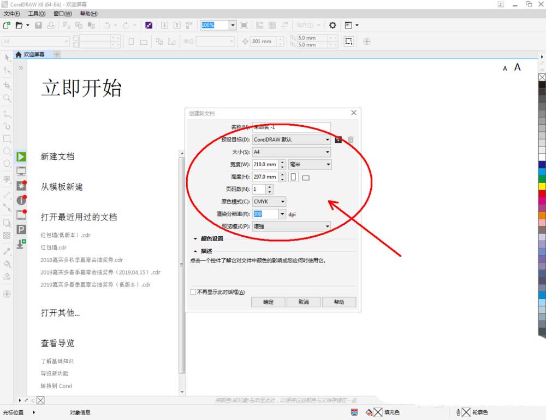Open the Window menu
546x420 pixels.
point(63,14)
